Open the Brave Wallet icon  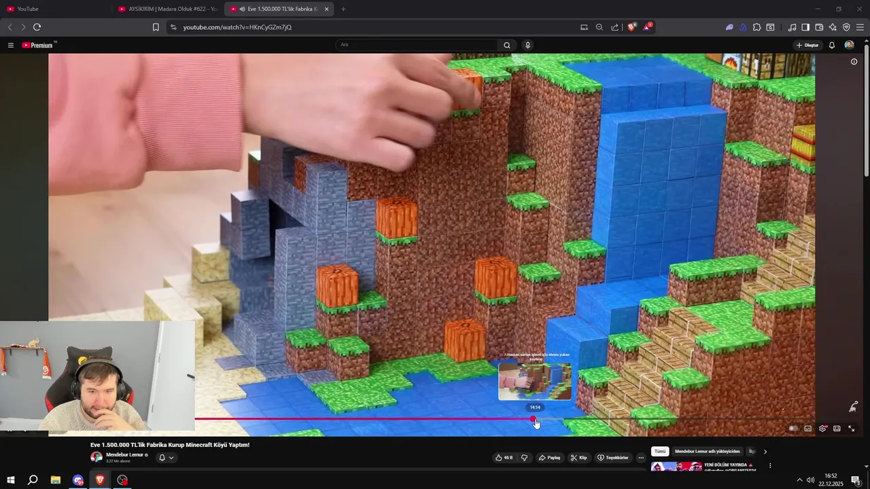pos(819,27)
